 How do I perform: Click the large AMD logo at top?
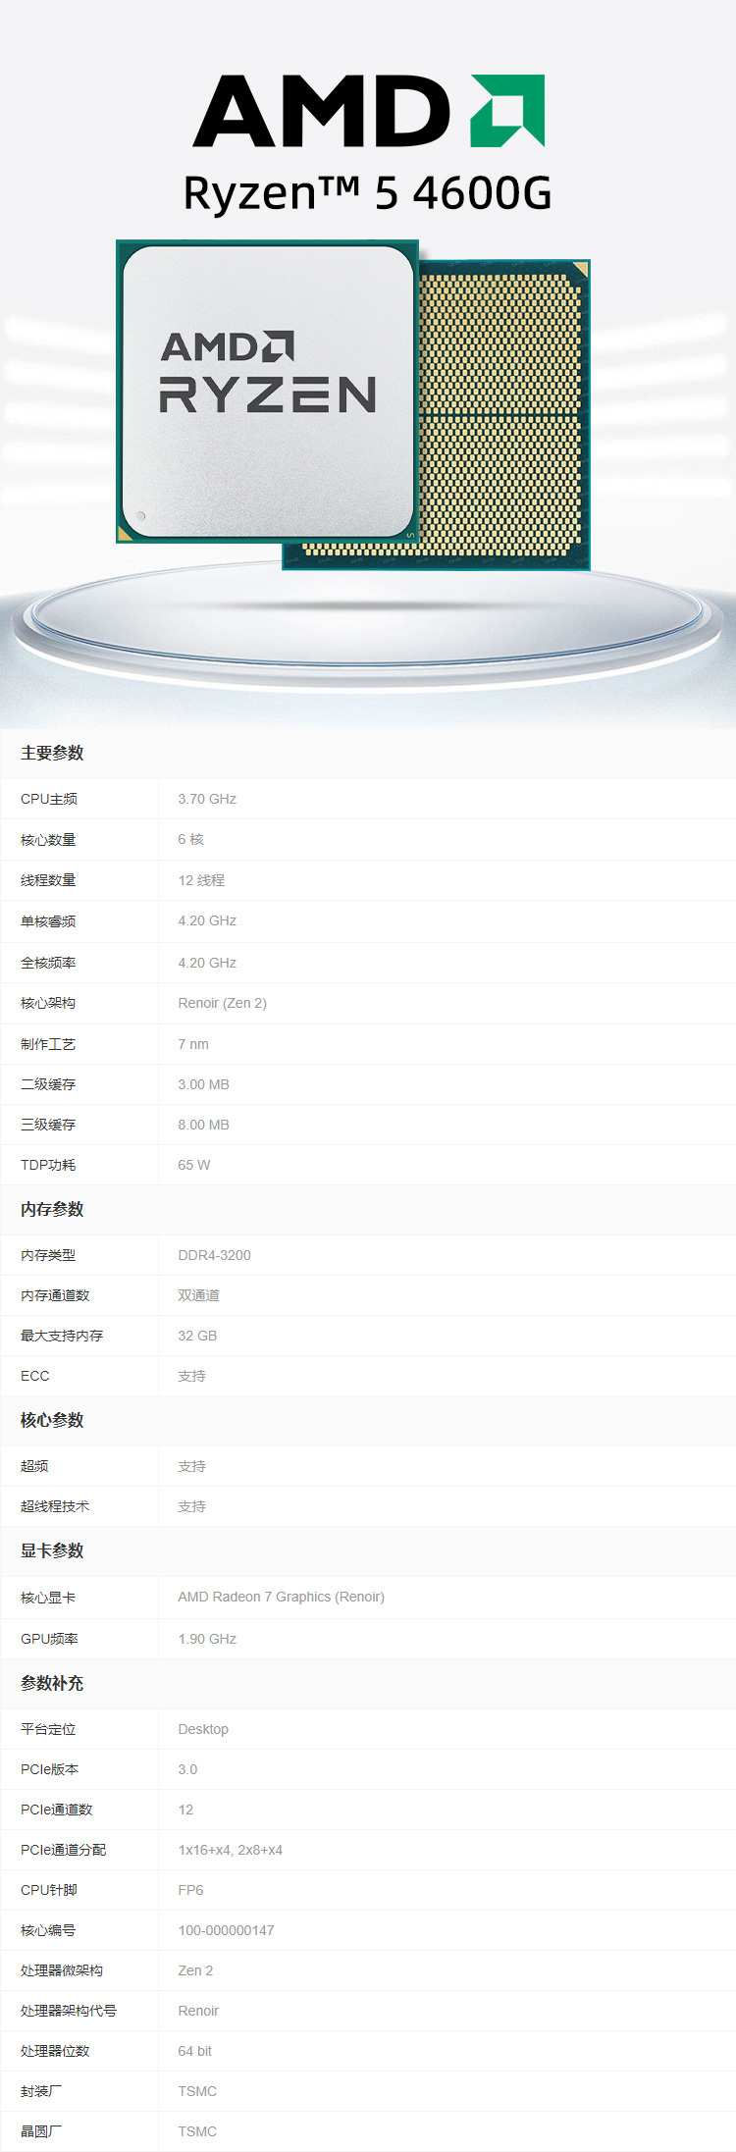click(x=369, y=110)
